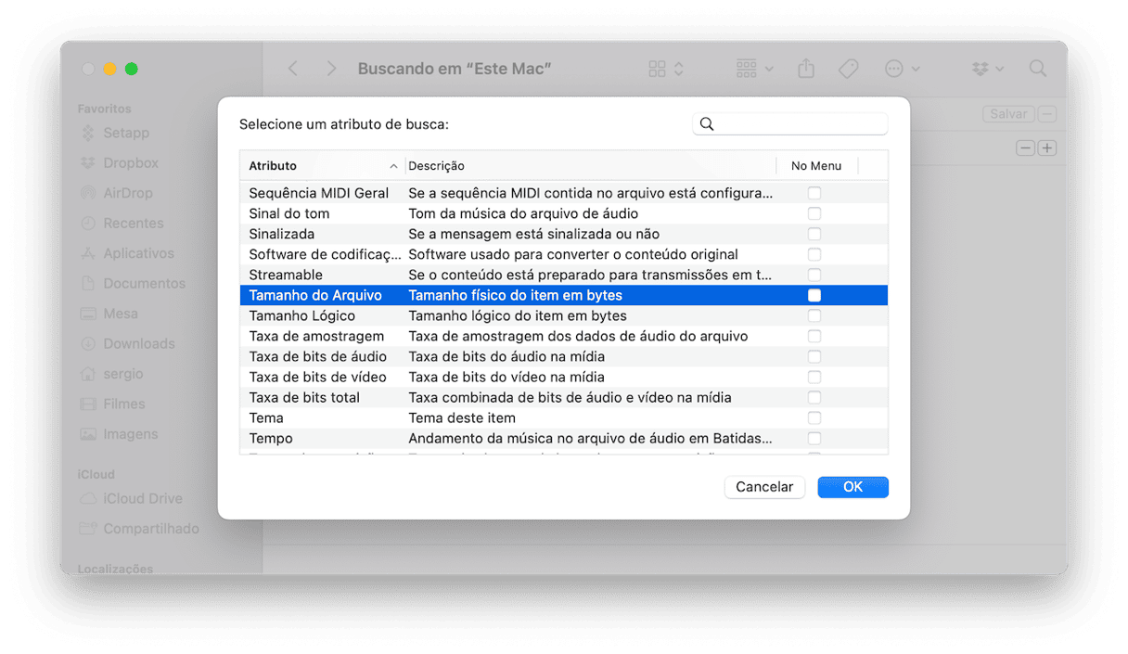
Task: Check the No Menu box for Tamanho Lógico
Action: tap(814, 315)
